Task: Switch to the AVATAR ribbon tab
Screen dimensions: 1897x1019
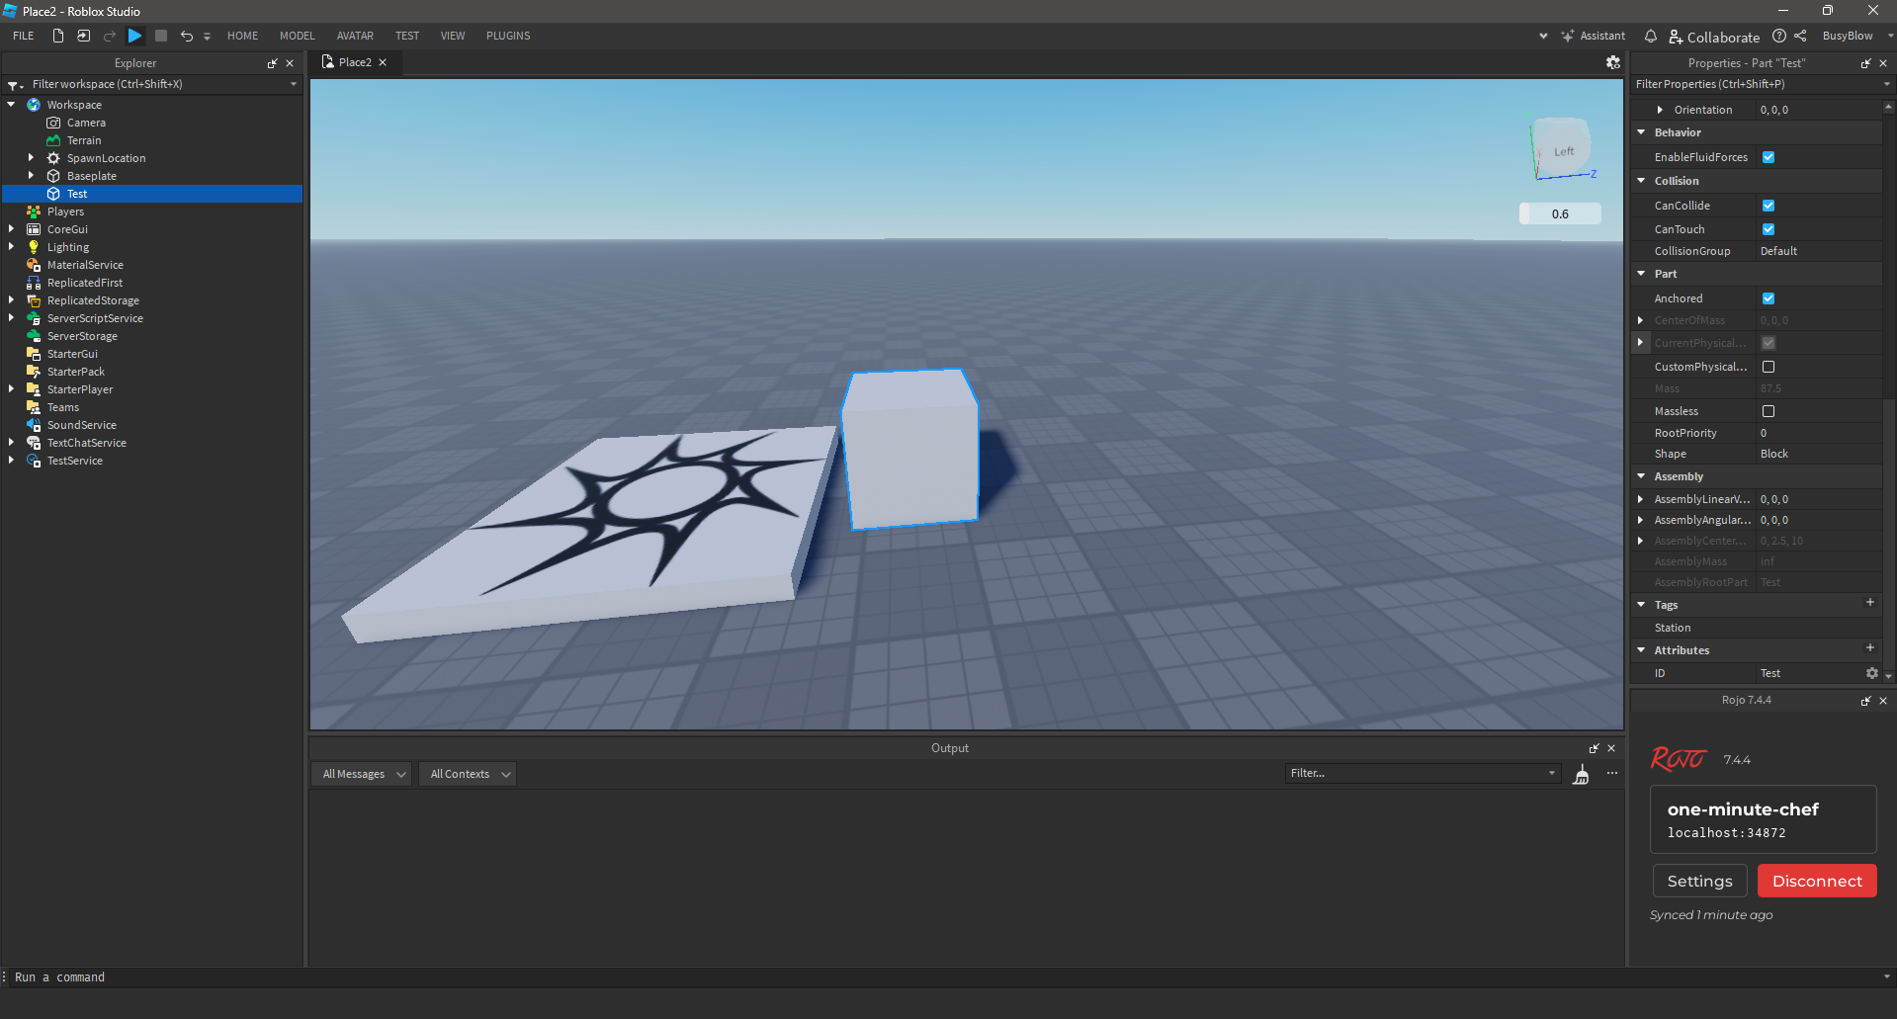Action: click(x=355, y=36)
